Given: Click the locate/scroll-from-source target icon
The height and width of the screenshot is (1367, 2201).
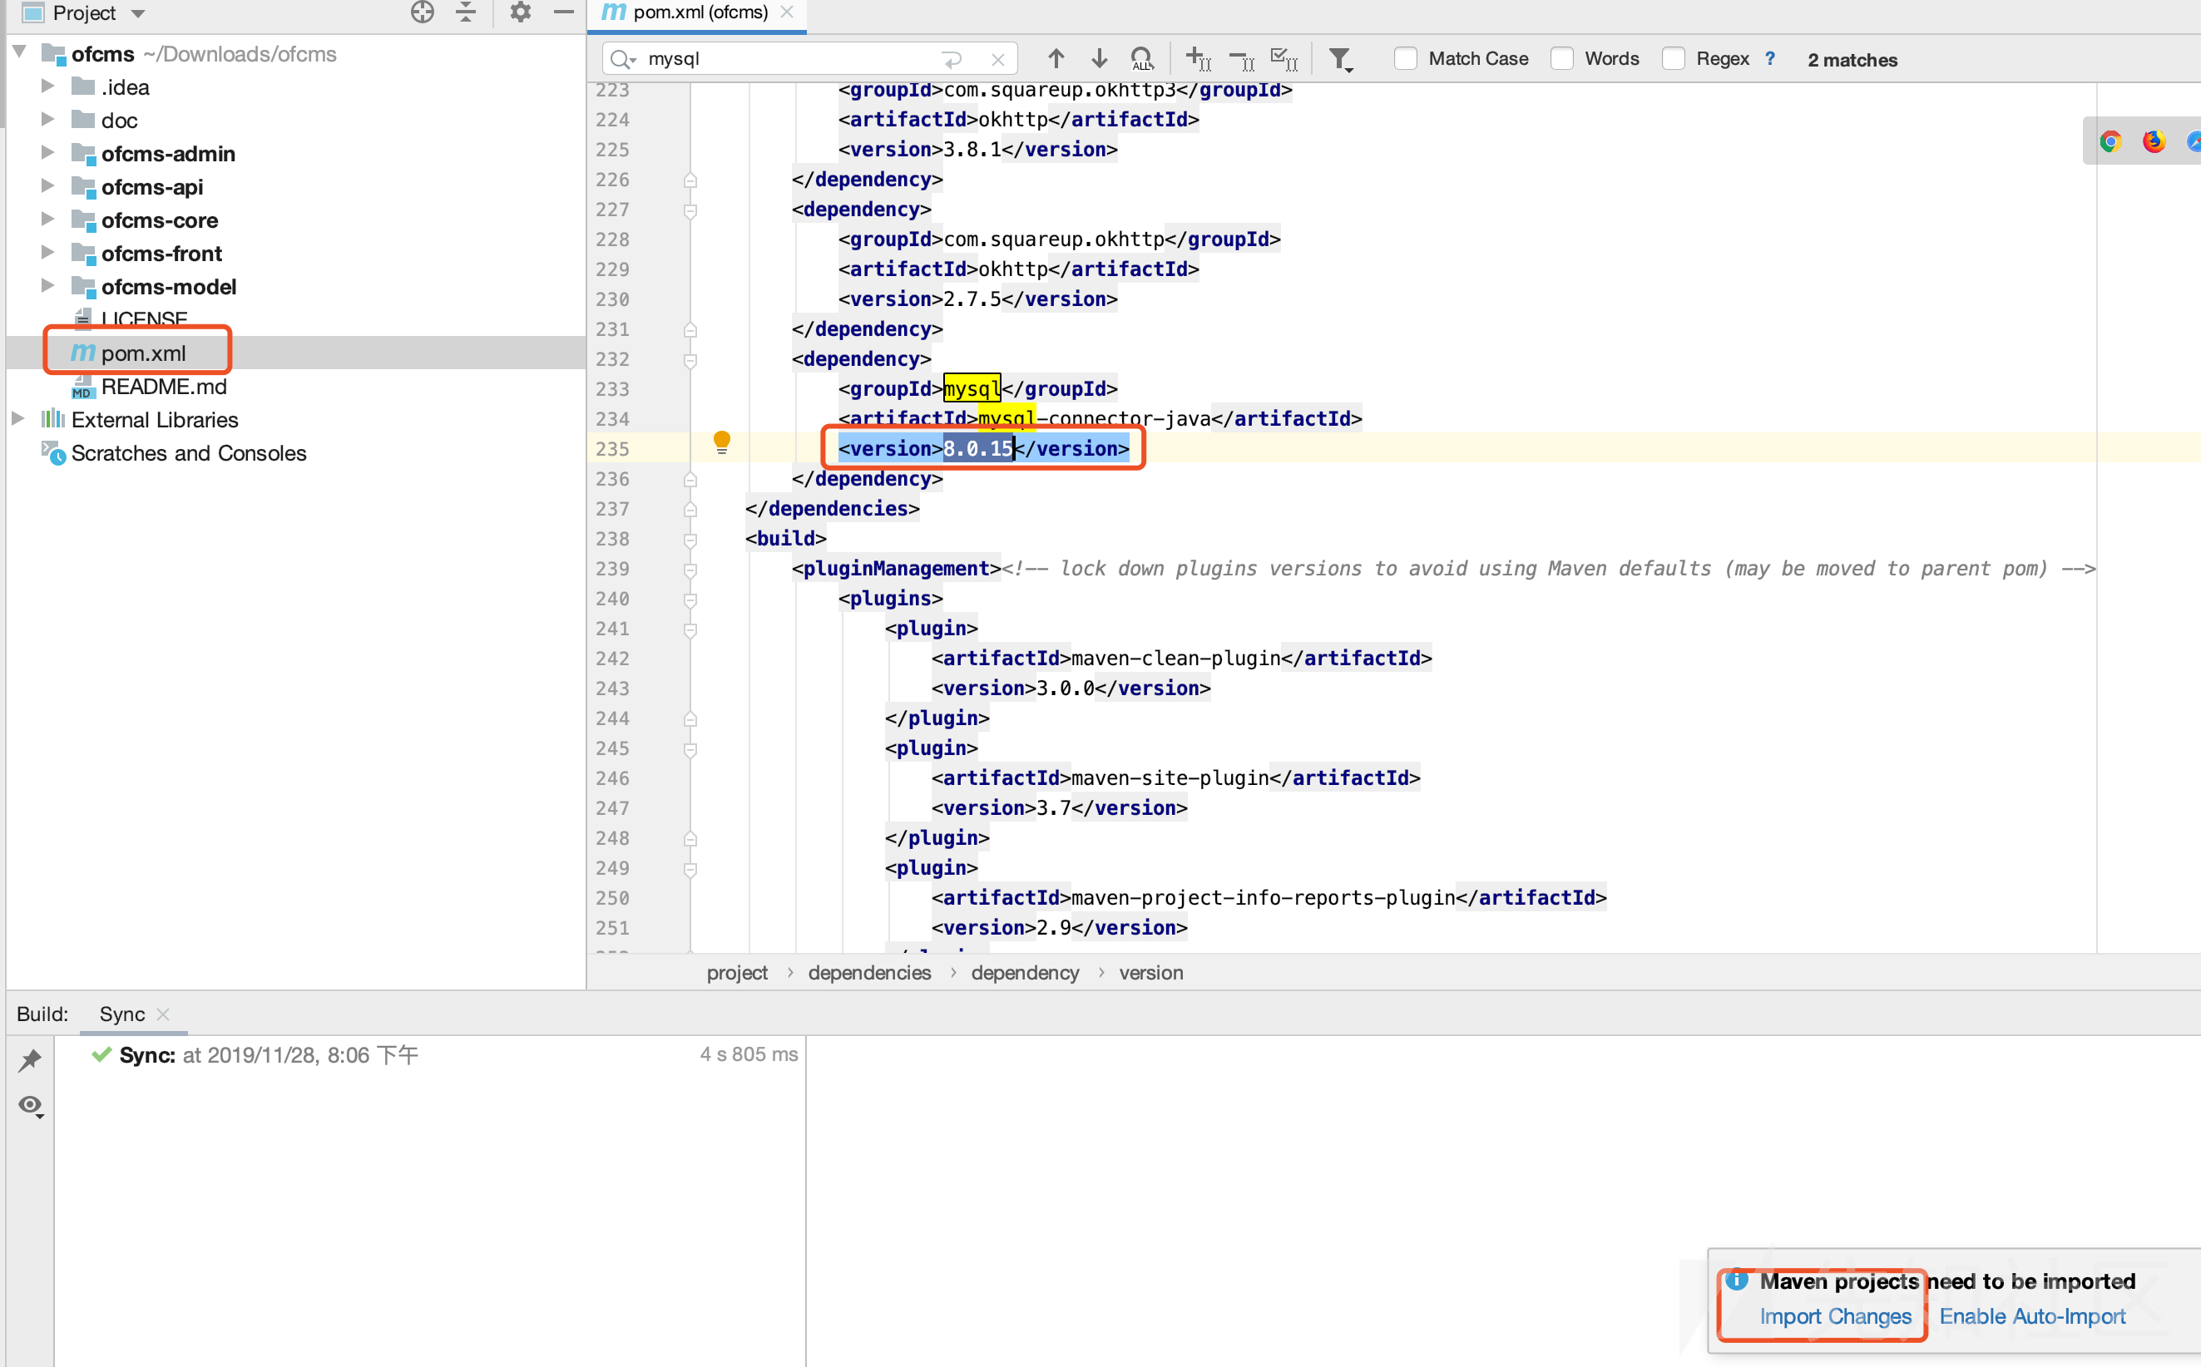Looking at the screenshot, I should click(x=423, y=12).
